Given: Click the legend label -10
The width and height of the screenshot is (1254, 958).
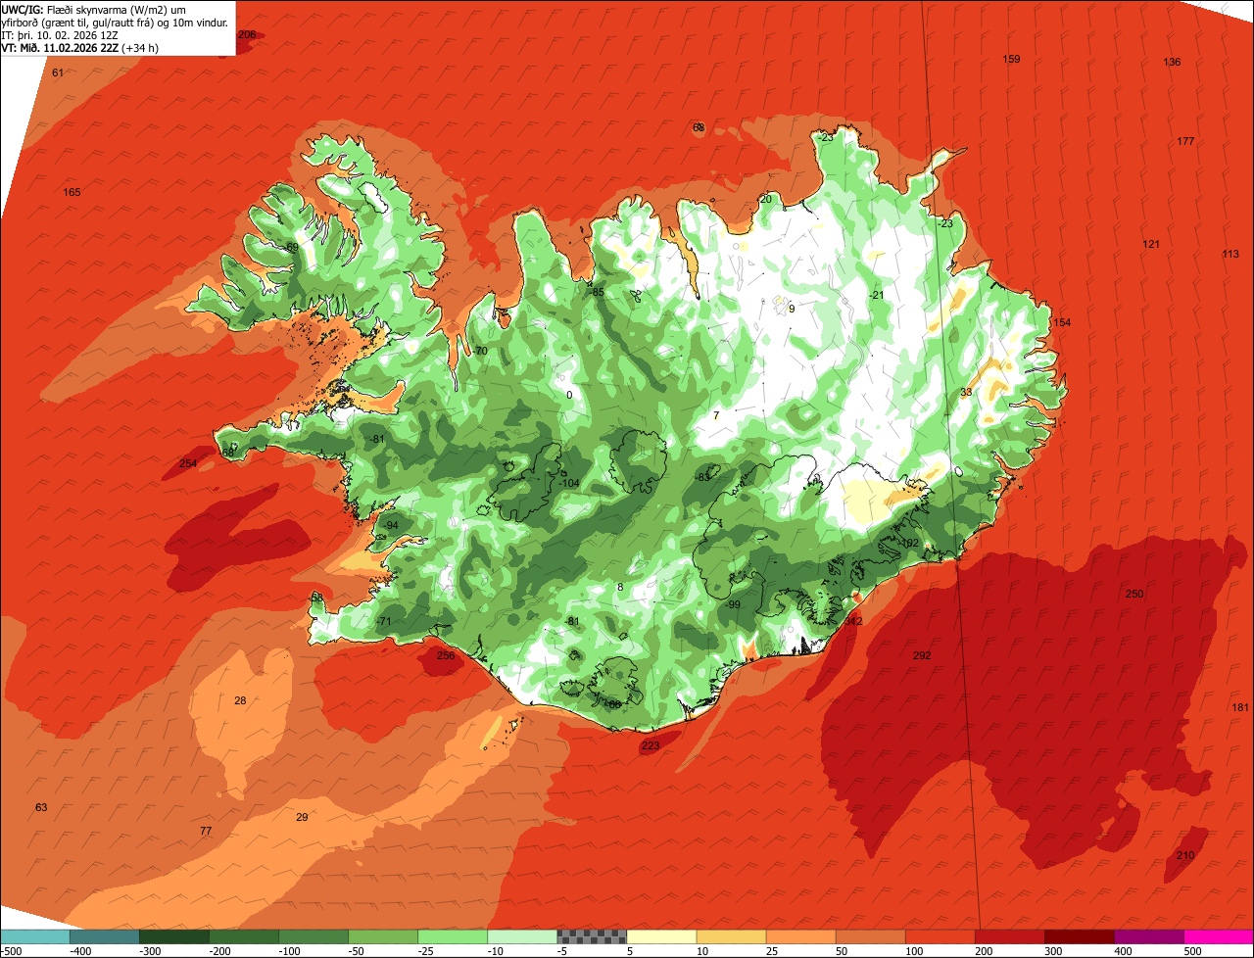Looking at the screenshot, I should pos(497,950).
